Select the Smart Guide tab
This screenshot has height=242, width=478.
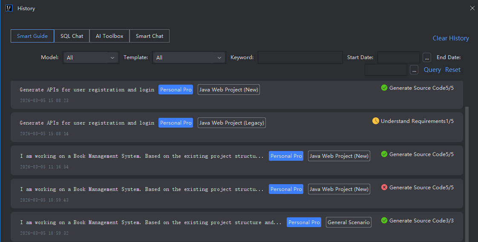[32, 36]
